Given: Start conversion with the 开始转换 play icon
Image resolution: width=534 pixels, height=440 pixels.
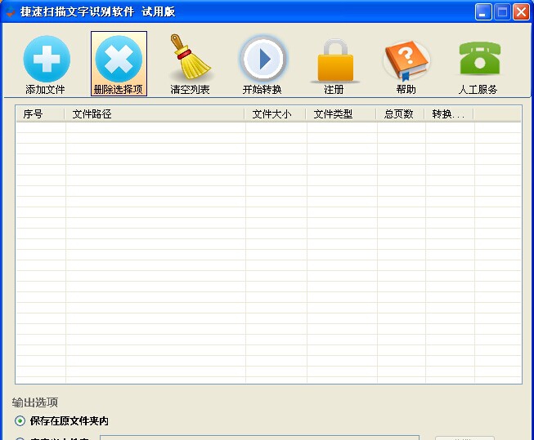Looking at the screenshot, I should (x=263, y=59).
